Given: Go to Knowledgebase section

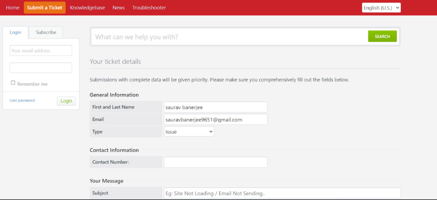Looking at the screenshot, I should pos(87,8).
